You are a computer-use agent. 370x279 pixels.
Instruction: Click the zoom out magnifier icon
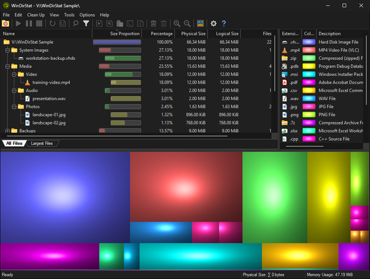pos(187,23)
